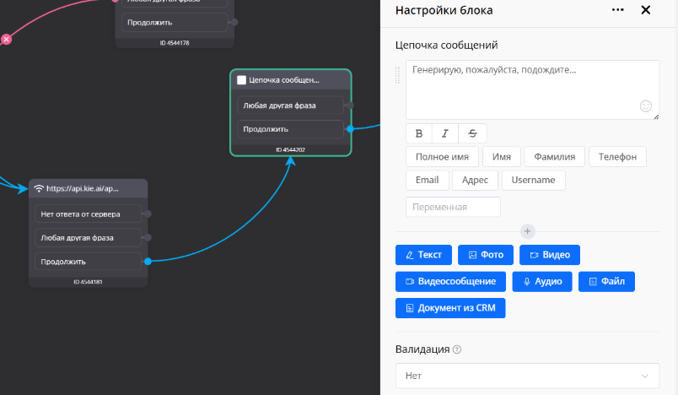Screen dimensions: 678x395
Task: Close the block settings panel
Action: pyautogui.click(x=646, y=10)
